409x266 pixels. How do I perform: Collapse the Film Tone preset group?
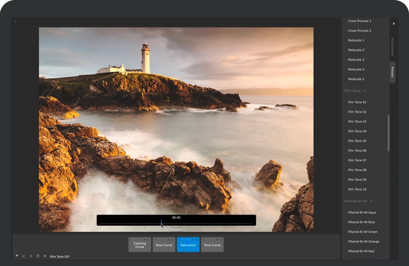pos(365,91)
